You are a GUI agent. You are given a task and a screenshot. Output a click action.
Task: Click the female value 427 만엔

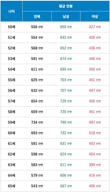click(95, 27)
